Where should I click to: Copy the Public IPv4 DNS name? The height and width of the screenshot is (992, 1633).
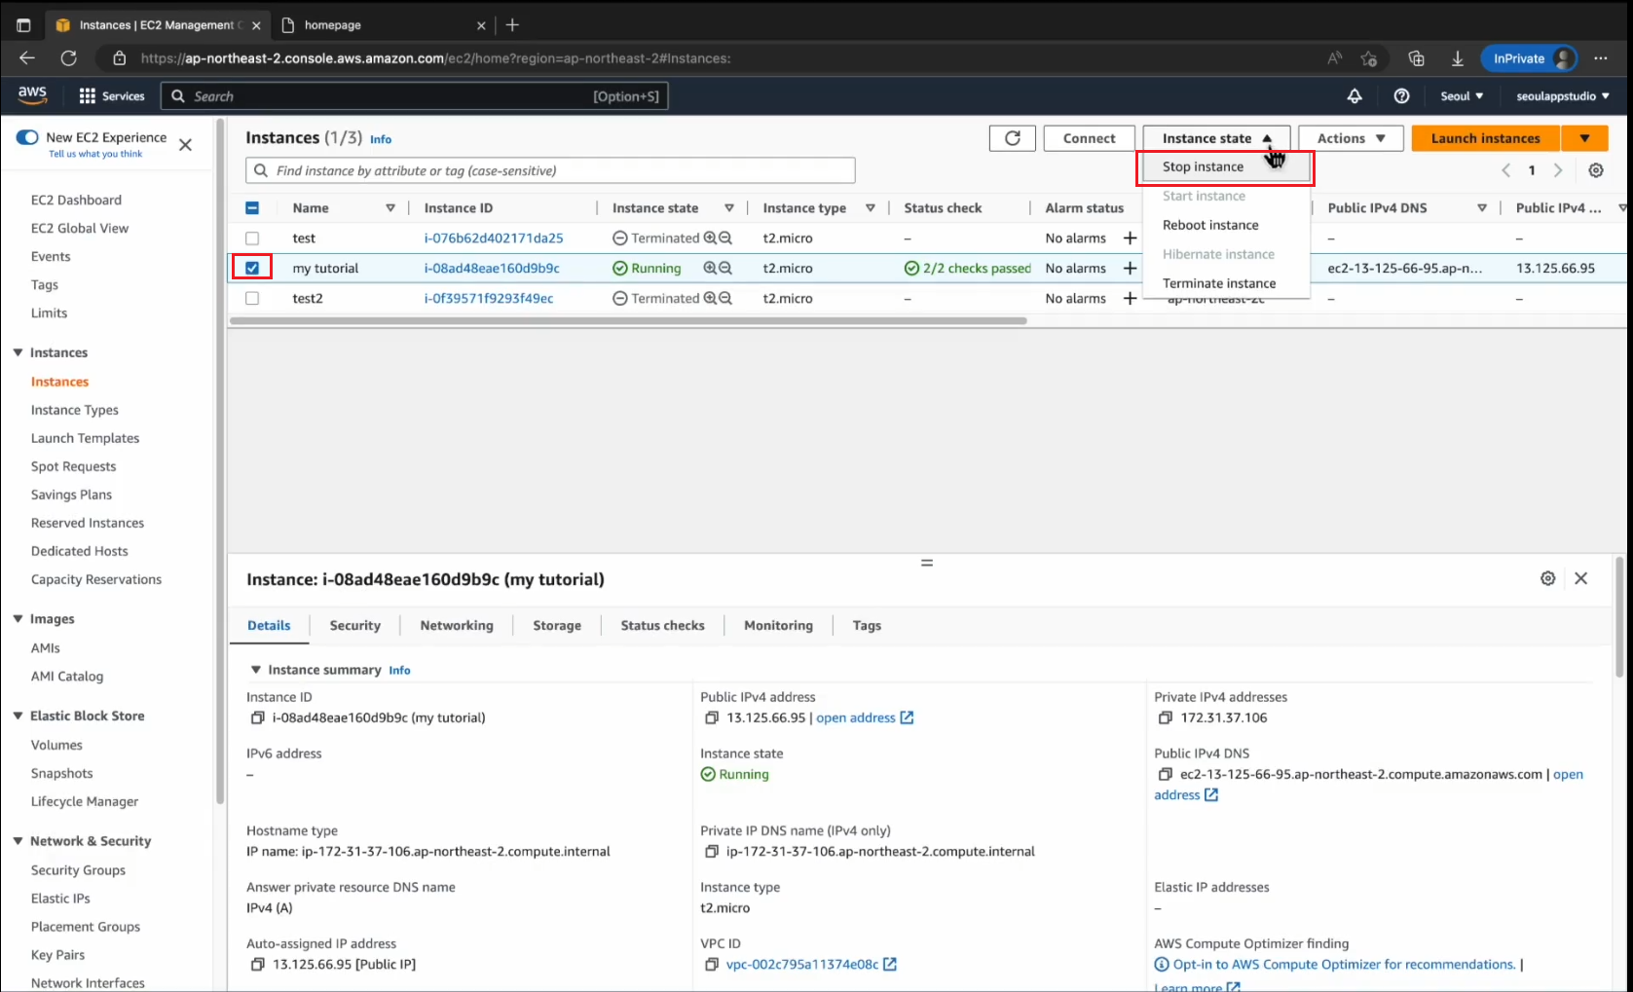point(1165,774)
